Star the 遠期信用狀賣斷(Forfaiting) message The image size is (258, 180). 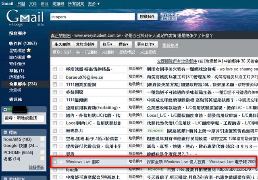(x=61, y=107)
